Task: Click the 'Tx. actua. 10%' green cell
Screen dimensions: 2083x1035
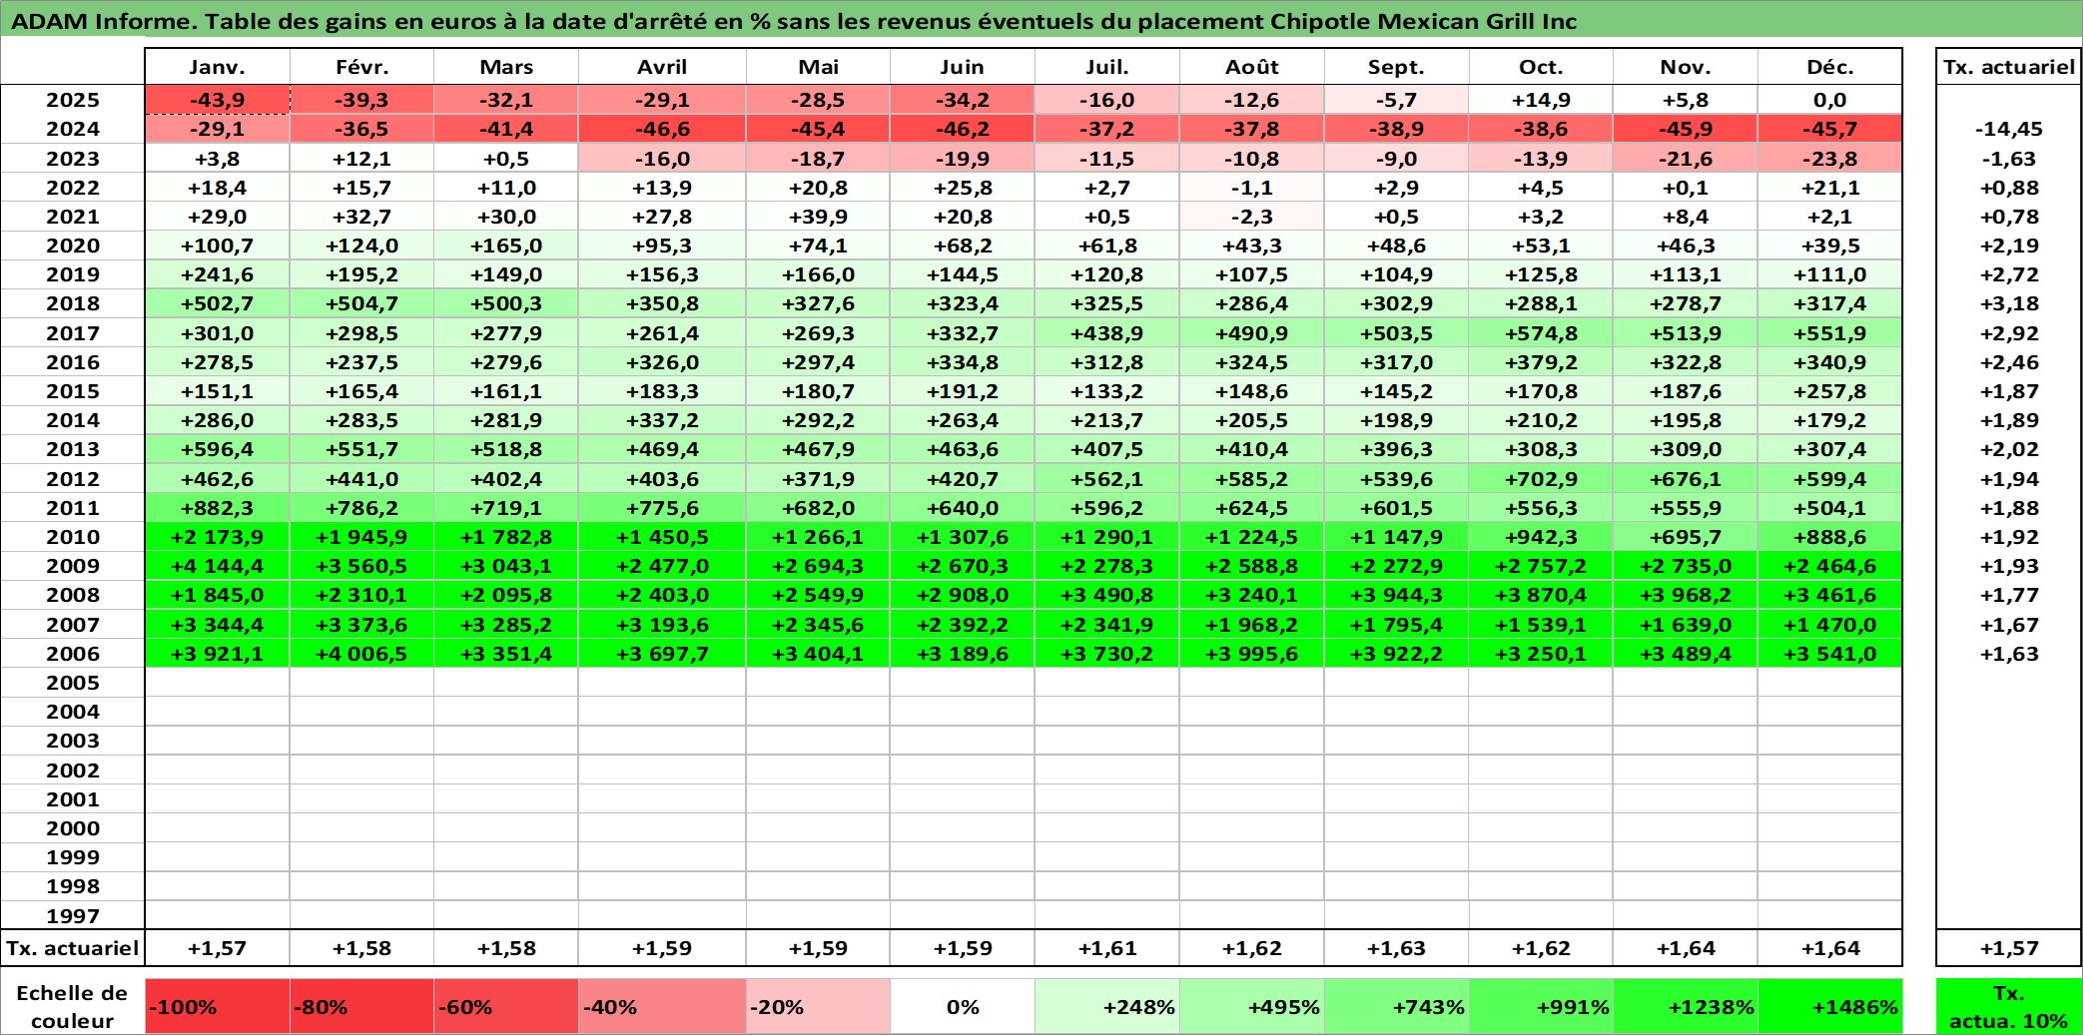Action: pos(2008,1006)
